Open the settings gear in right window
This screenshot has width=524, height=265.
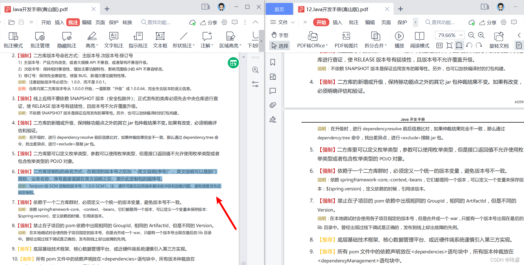click(504, 22)
